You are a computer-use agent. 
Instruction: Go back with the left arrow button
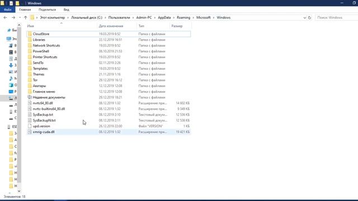pos(5,17)
